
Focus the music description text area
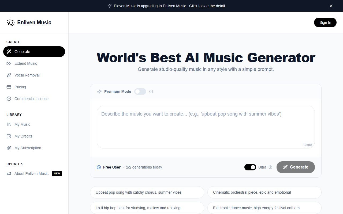tap(206, 127)
